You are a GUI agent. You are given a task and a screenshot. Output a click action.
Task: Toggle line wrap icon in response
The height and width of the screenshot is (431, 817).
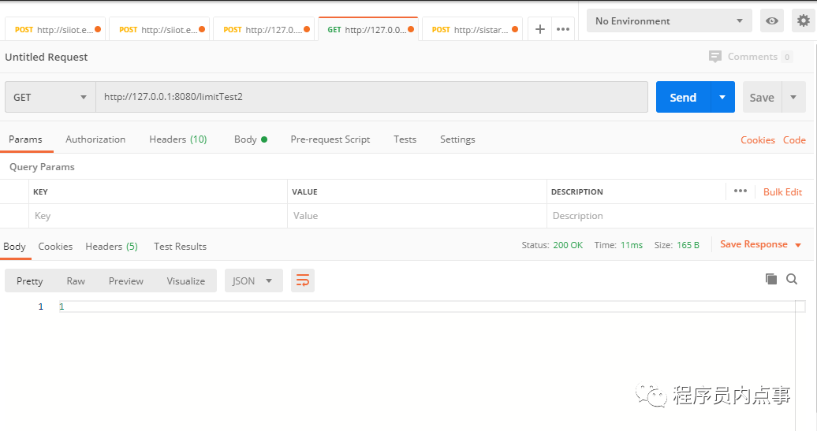[x=303, y=281]
